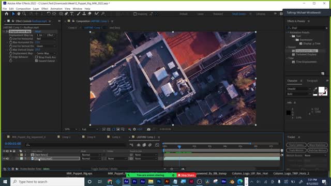Open After Effects from Windows taskbar
Image resolution: width=331 pixels, height=186 pixels.
[126, 181]
